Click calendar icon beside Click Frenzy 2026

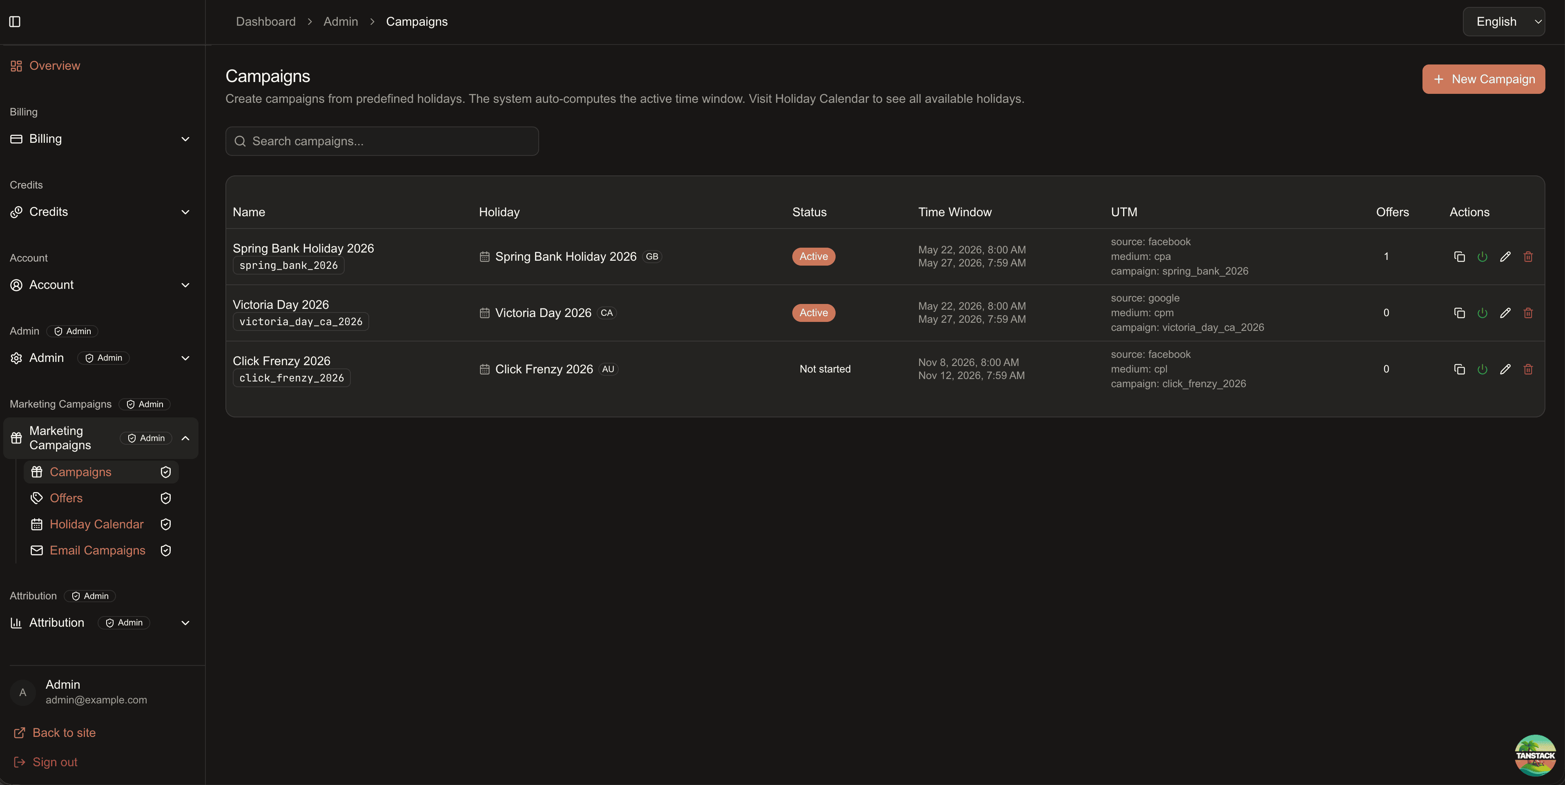click(x=484, y=369)
